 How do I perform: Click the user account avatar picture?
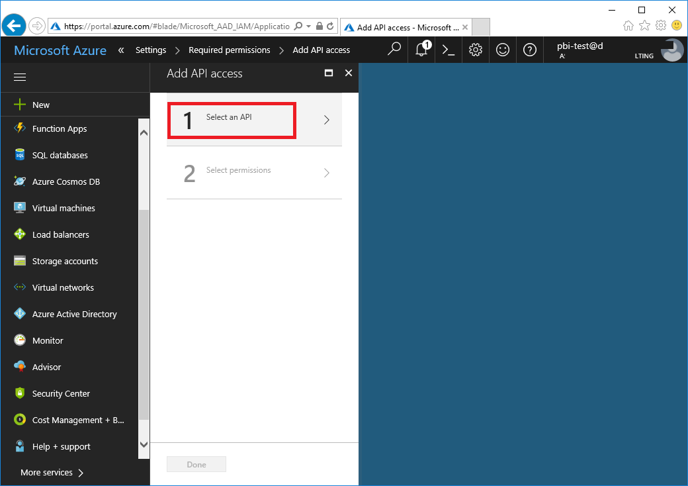pos(671,50)
